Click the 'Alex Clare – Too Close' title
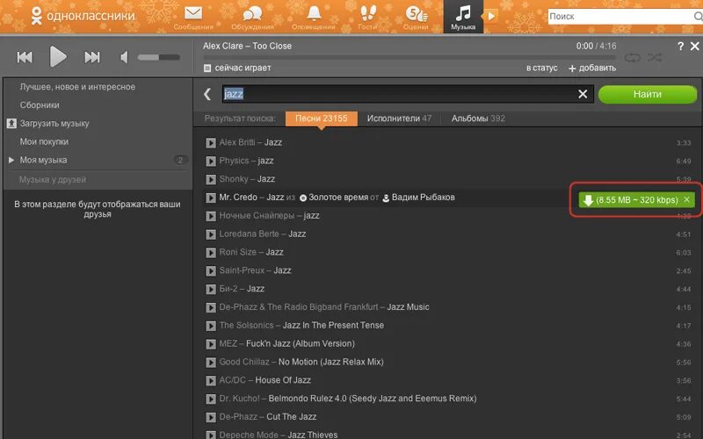The height and width of the screenshot is (439, 703). (x=247, y=47)
